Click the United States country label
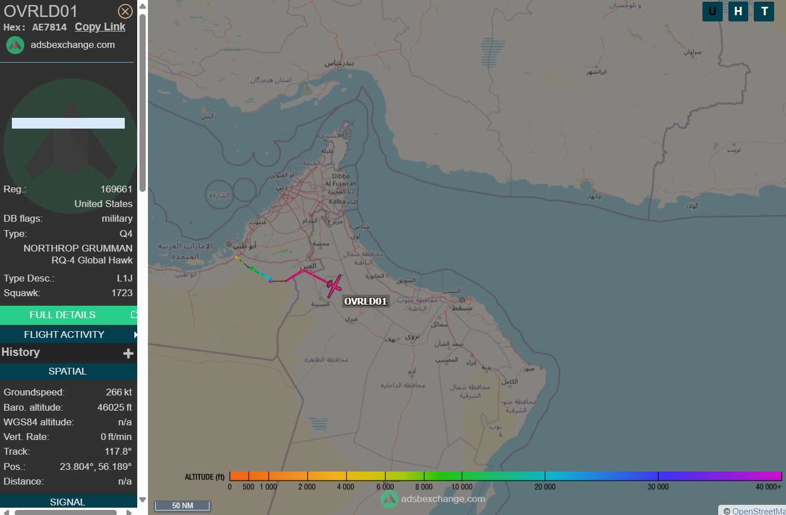 (x=103, y=204)
